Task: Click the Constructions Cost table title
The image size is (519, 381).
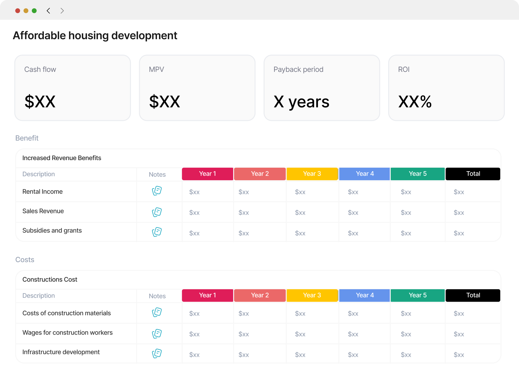Action: pos(50,280)
